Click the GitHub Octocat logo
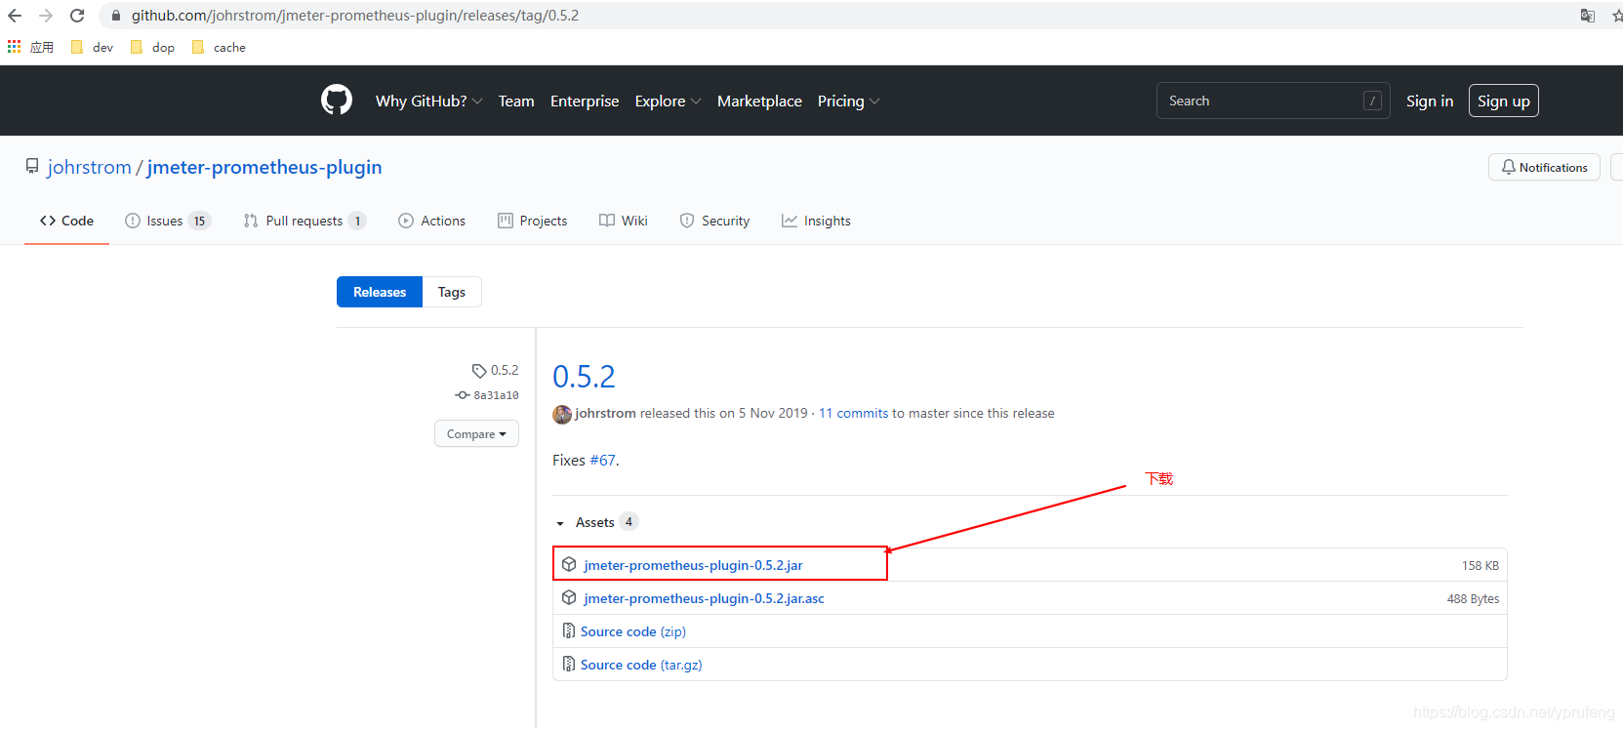 [x=337, y=101]
